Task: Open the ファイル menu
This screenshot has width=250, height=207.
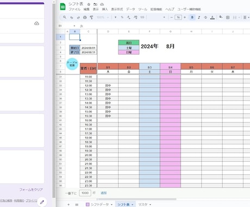Action: point(74,9)
